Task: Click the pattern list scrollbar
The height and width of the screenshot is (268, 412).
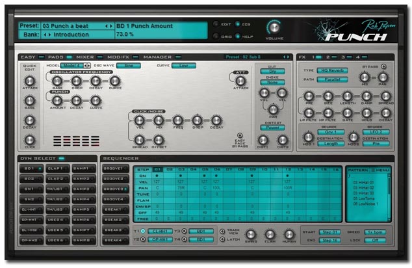Action: (x=389, y=197)
